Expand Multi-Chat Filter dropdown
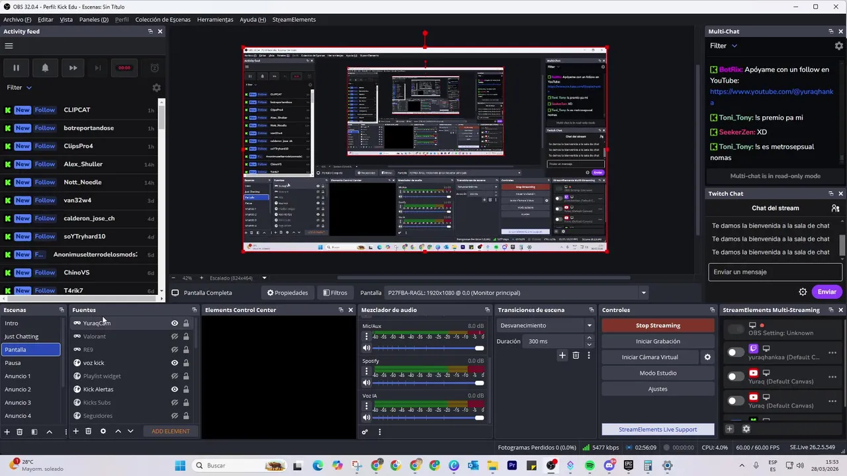The image size is (847, 476). (724, 46)
